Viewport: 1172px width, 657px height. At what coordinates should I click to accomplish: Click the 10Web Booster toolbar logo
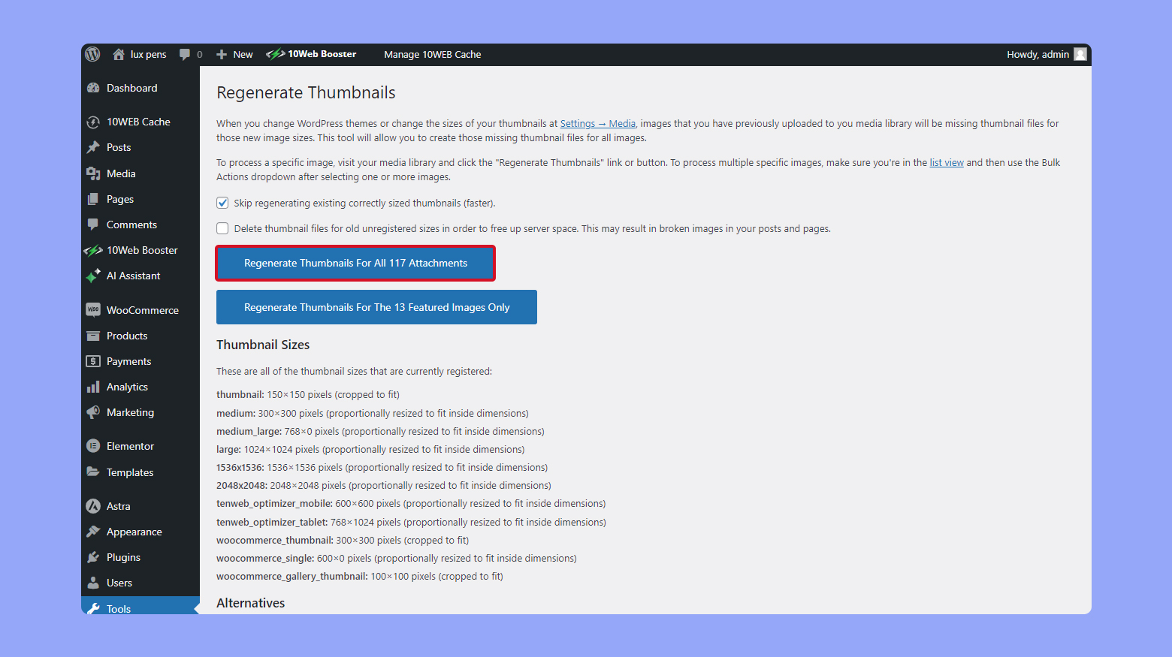coord(275,54)
